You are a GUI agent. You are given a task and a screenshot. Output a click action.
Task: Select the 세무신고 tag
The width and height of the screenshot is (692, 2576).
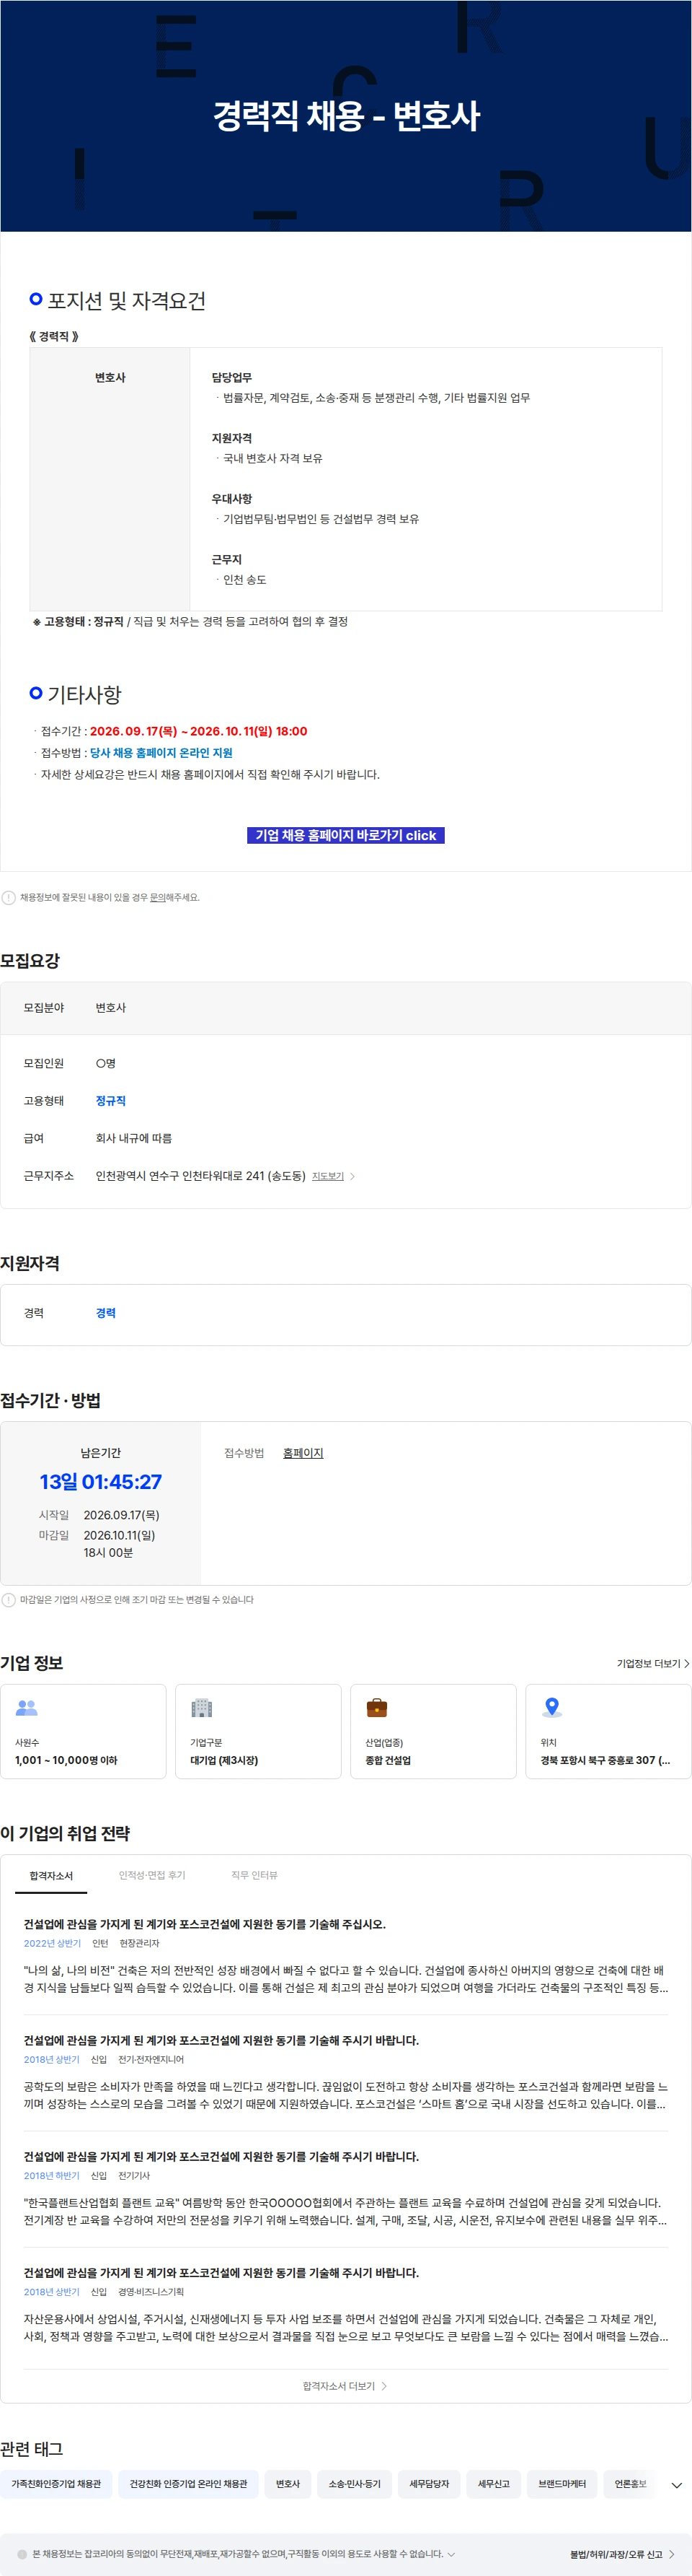pos(493,2483)
